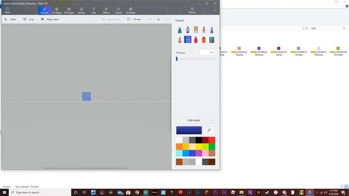349x196 pixels.
Task: Select the Eraser tool
Action: [x=188, y=40]
